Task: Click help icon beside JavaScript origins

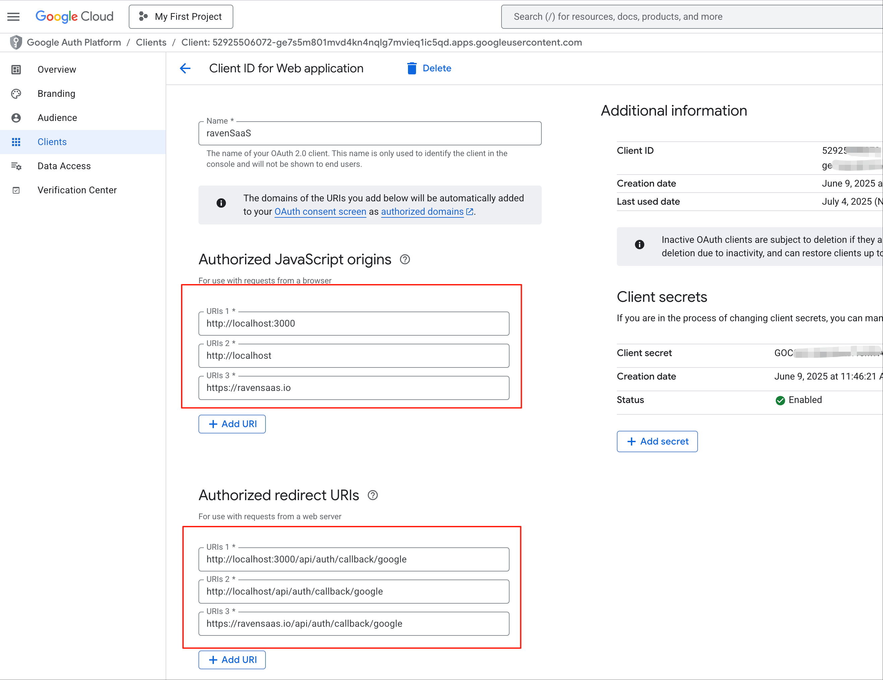Action: point(405,259)
